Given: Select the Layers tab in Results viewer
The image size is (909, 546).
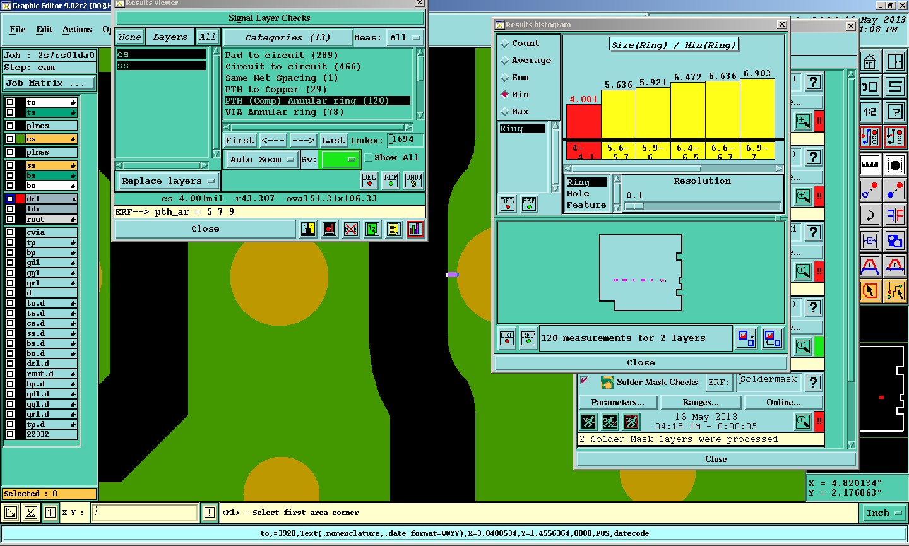Looking at the screenshot, I should (x=170, y=37).
